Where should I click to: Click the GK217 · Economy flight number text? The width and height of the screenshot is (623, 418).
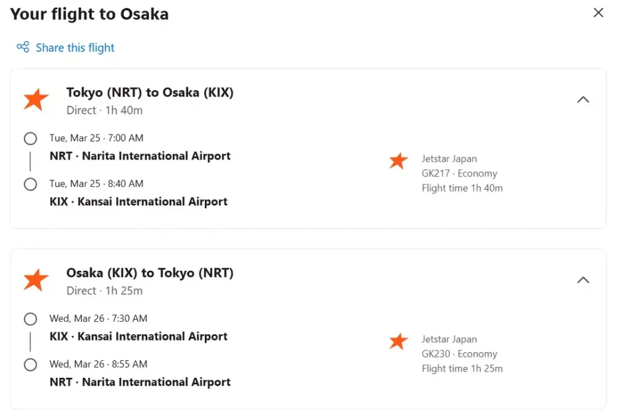click(459, 173)
